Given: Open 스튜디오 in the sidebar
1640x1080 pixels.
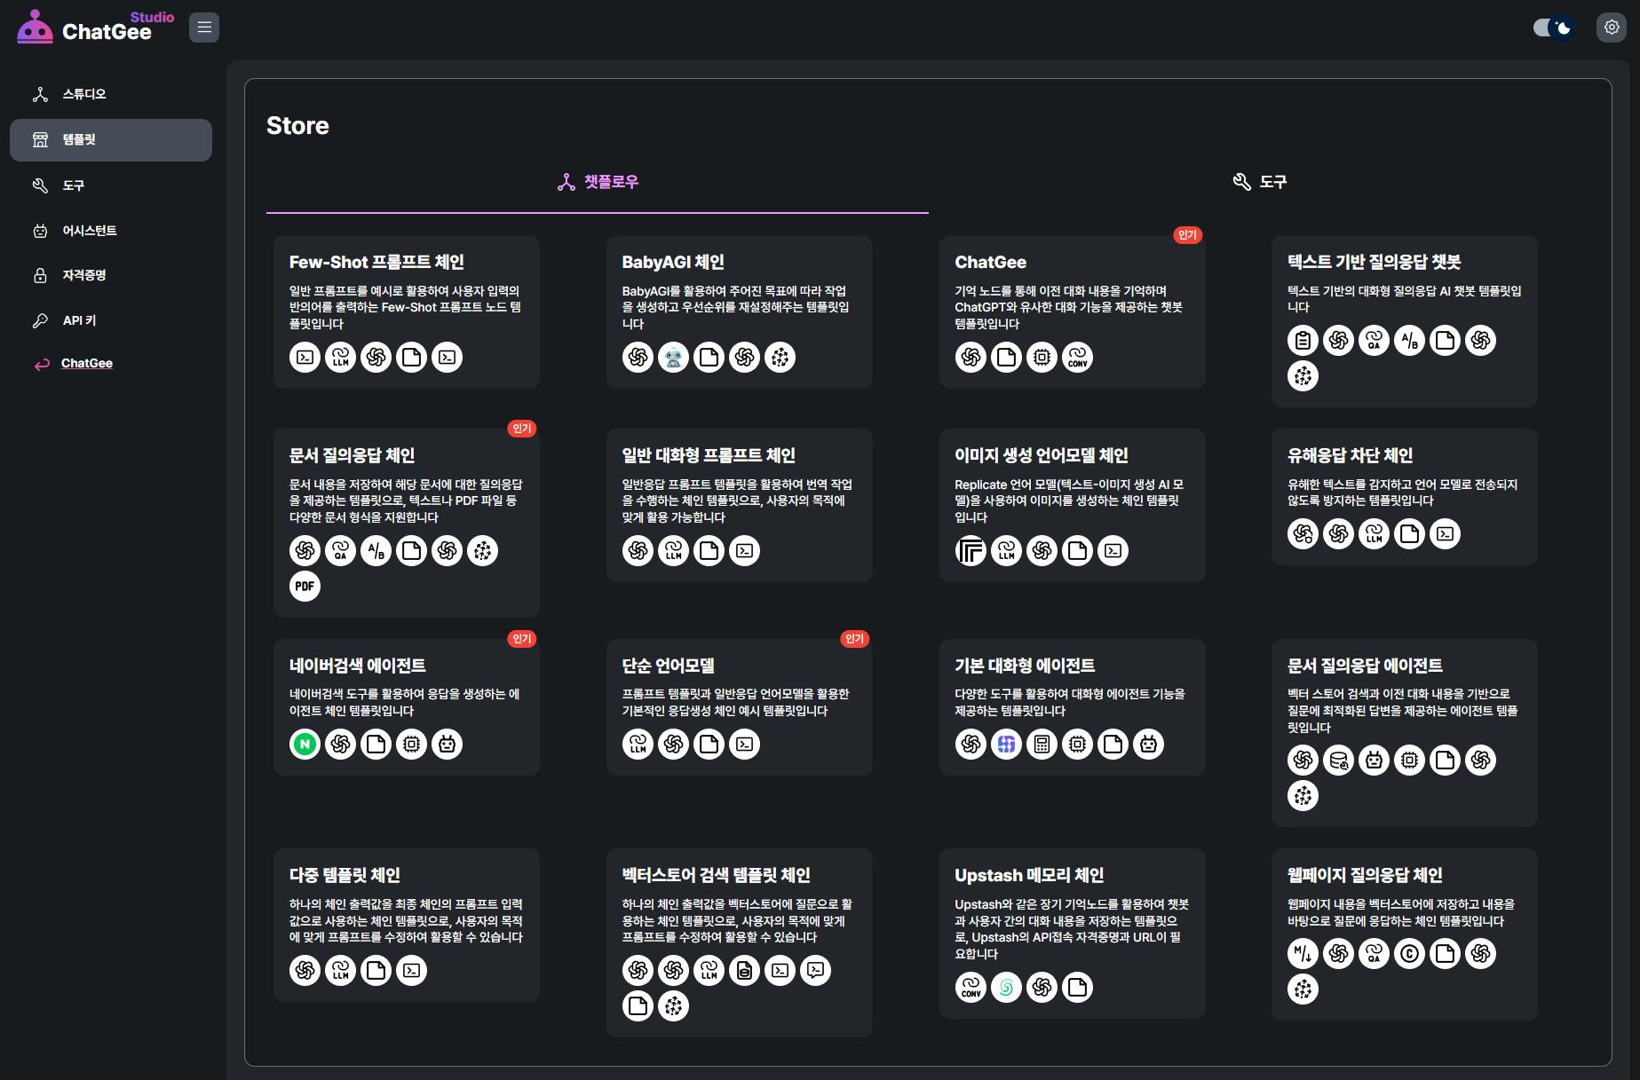Looking at the screenshot, I should pyautogui.click(x=111, y=94).
